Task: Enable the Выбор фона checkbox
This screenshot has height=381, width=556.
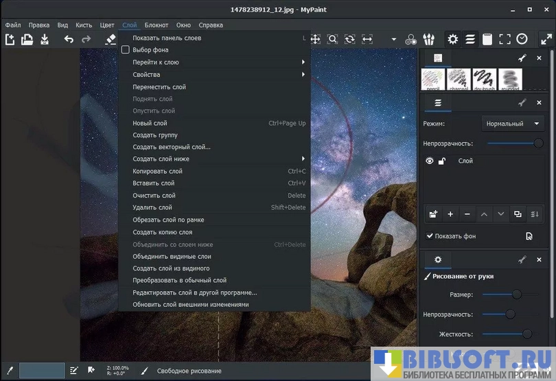Action: tap(125, 50)
